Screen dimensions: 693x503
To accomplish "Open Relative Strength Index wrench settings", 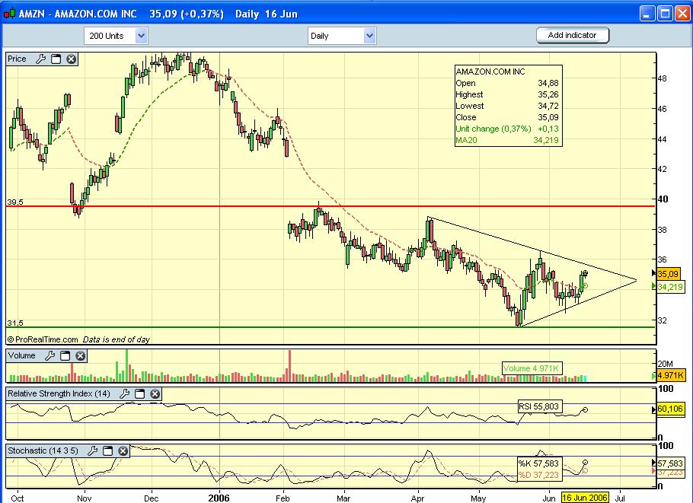I will (x=125, y=393).
